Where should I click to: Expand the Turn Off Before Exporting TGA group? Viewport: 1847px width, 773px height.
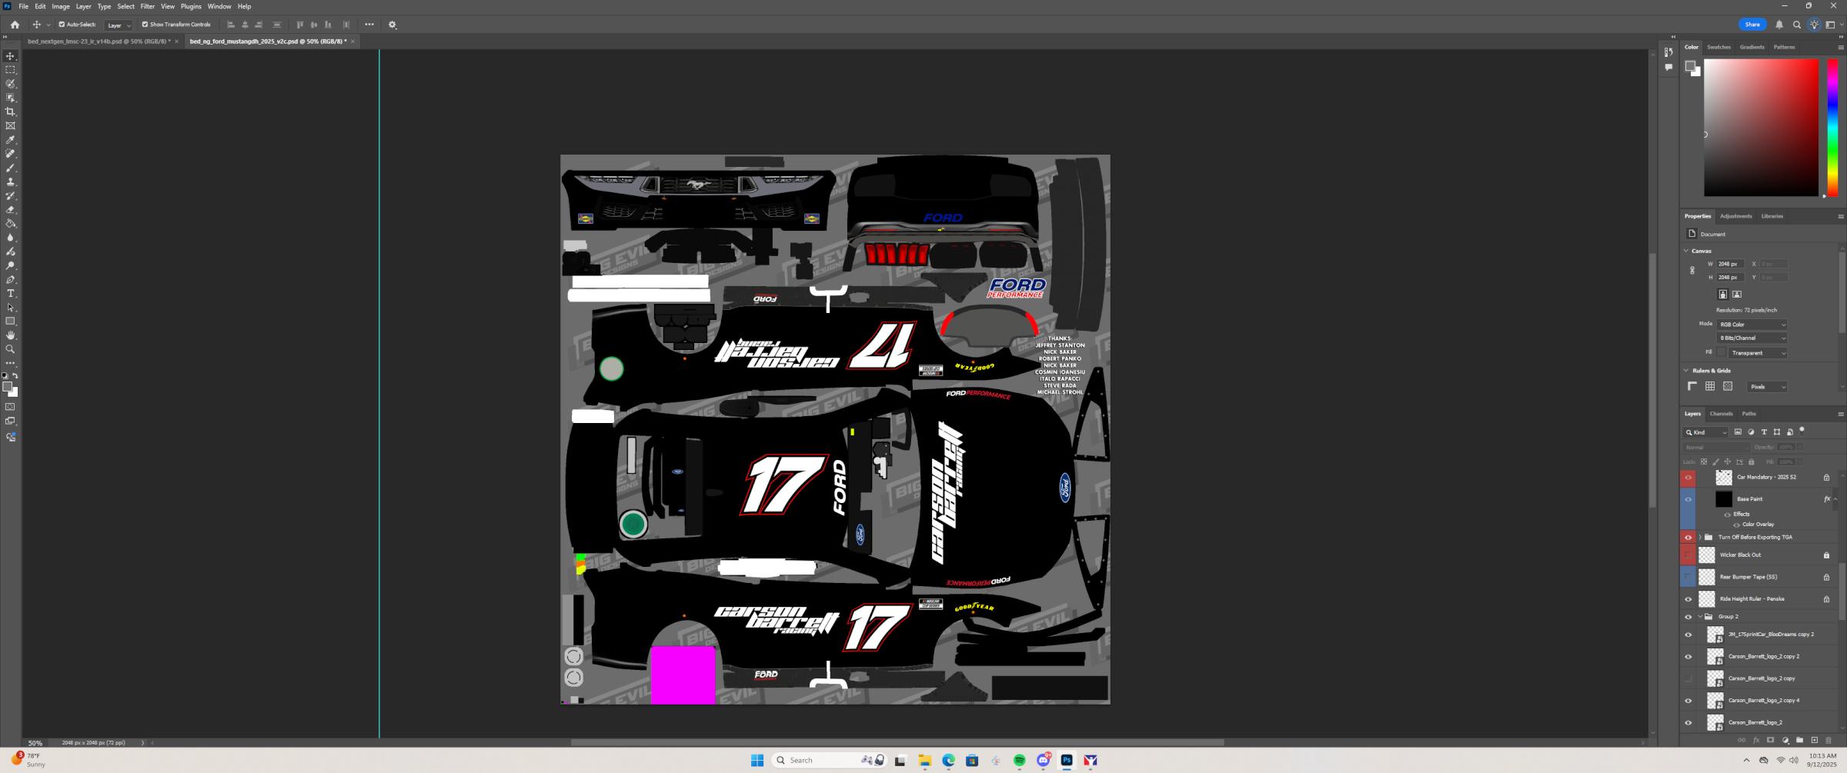tap(1702, 537)
